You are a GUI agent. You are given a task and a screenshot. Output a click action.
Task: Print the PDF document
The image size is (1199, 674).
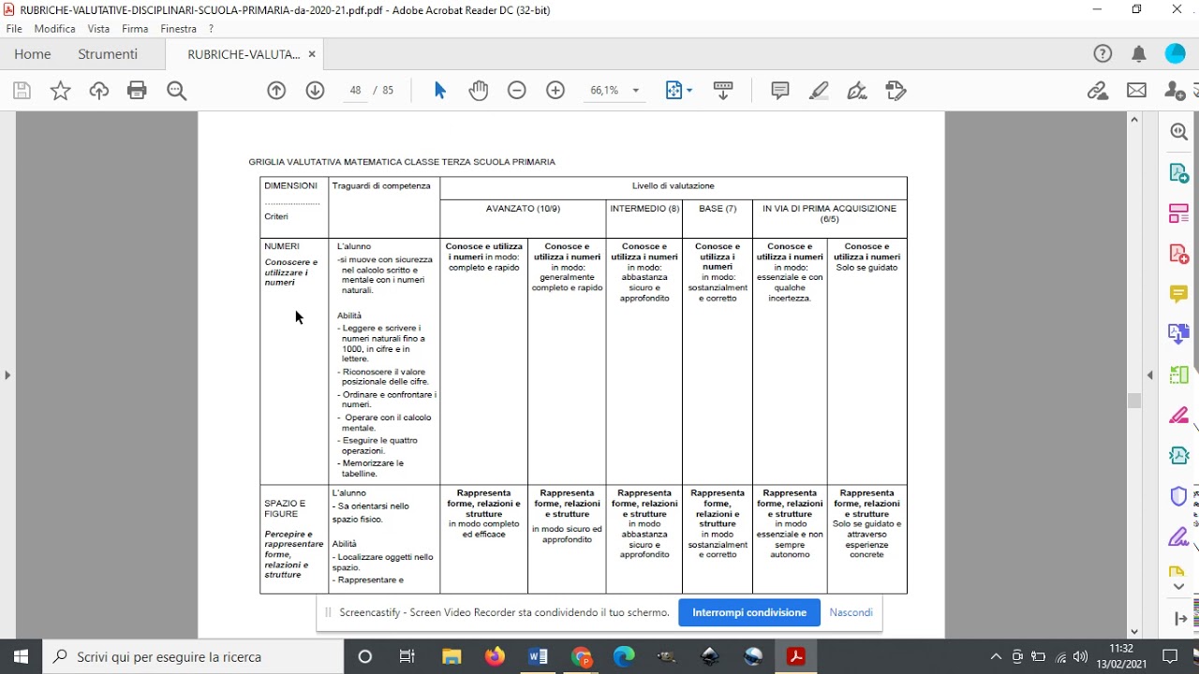pyautogui.click(x=137, y=91)
